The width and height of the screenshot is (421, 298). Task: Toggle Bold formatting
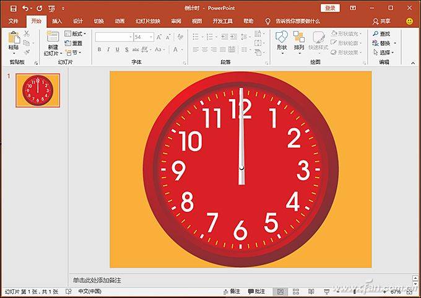99,50
